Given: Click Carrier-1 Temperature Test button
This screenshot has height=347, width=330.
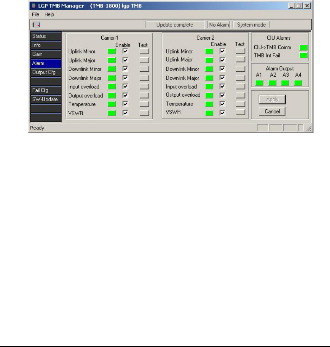Looking at the screenshot, I should point(144,104).
